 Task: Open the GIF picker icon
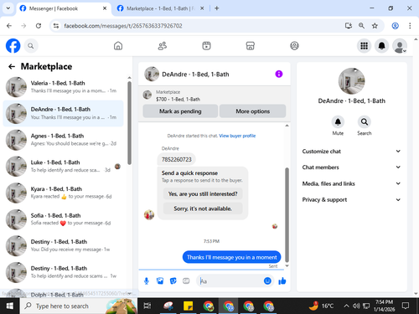(186, 281)
